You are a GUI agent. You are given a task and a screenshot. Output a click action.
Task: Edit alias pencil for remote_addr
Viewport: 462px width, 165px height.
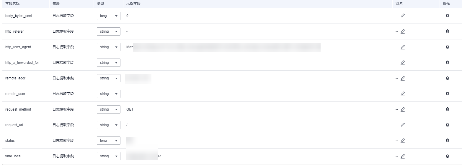403,78
